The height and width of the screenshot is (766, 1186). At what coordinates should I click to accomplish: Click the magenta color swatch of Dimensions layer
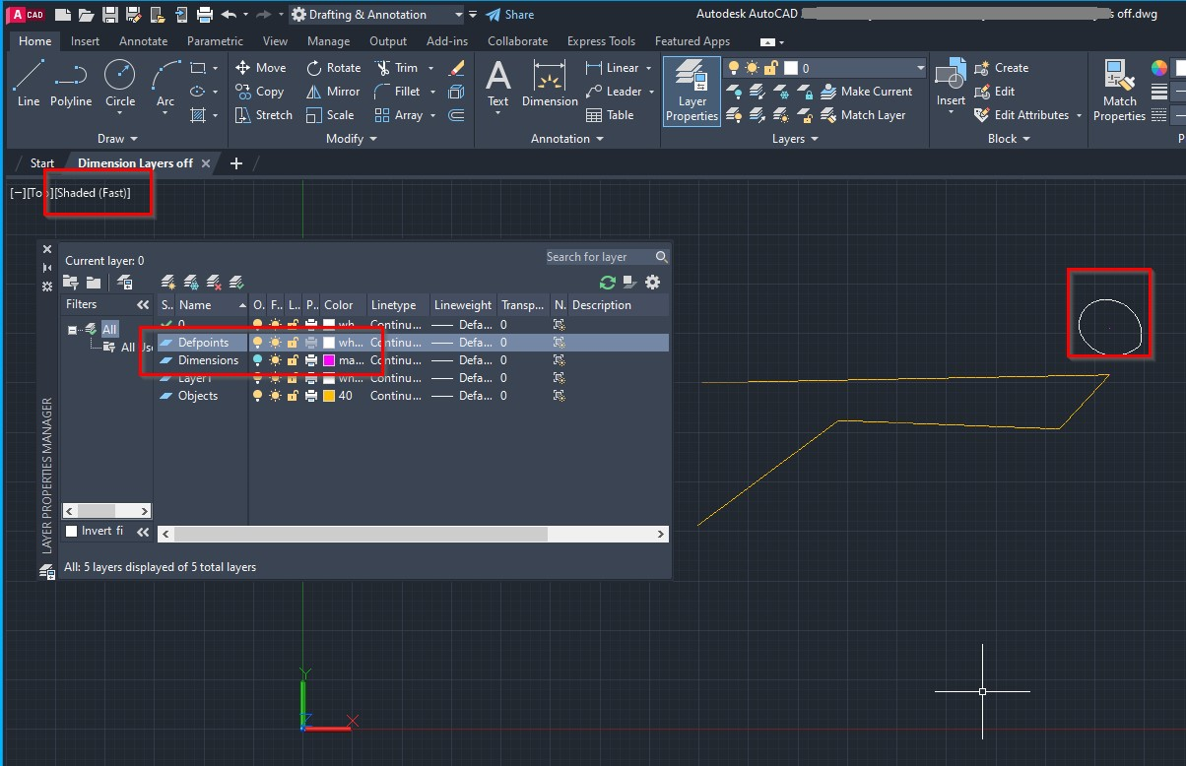(x=329, y=360)
